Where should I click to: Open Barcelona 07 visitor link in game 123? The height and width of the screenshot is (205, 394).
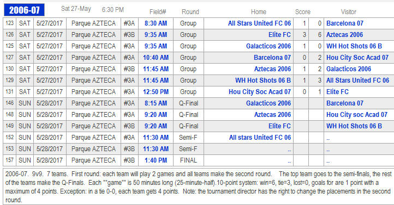[x=345, y=23]
